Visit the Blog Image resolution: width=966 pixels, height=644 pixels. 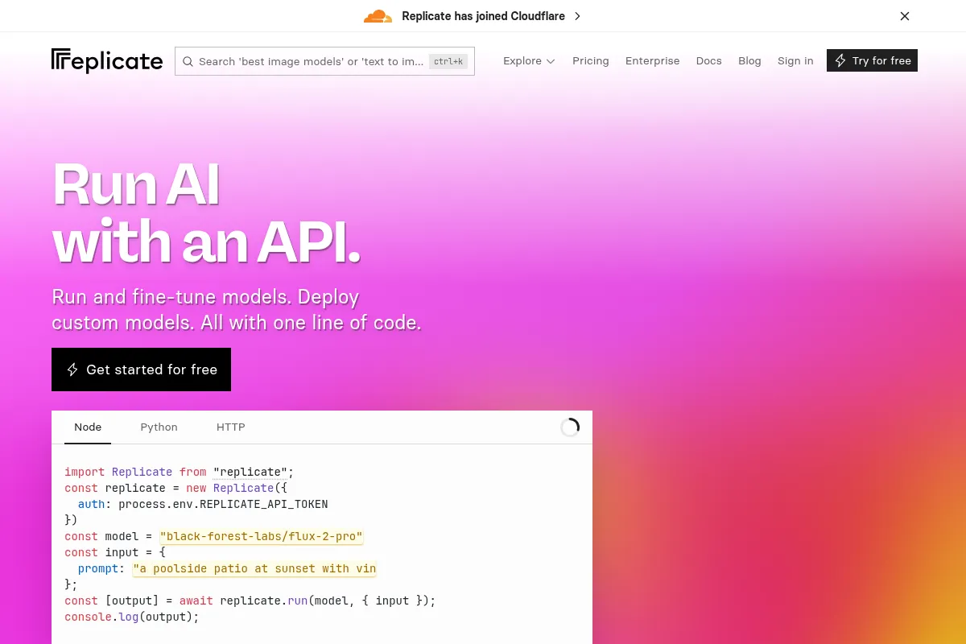749,60
